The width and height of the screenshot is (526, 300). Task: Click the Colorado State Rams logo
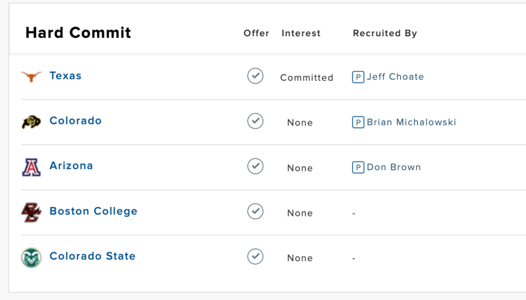[x=31, y=257]
